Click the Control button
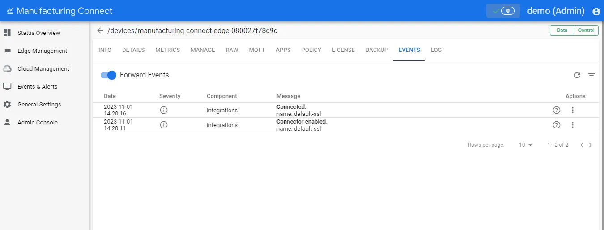The width and height of the screenshot is (604, 230). pos(586,30)
